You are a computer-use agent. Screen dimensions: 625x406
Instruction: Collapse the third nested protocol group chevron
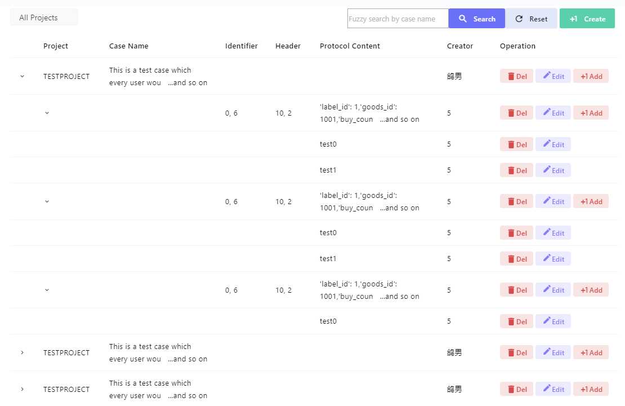point(47,290)
